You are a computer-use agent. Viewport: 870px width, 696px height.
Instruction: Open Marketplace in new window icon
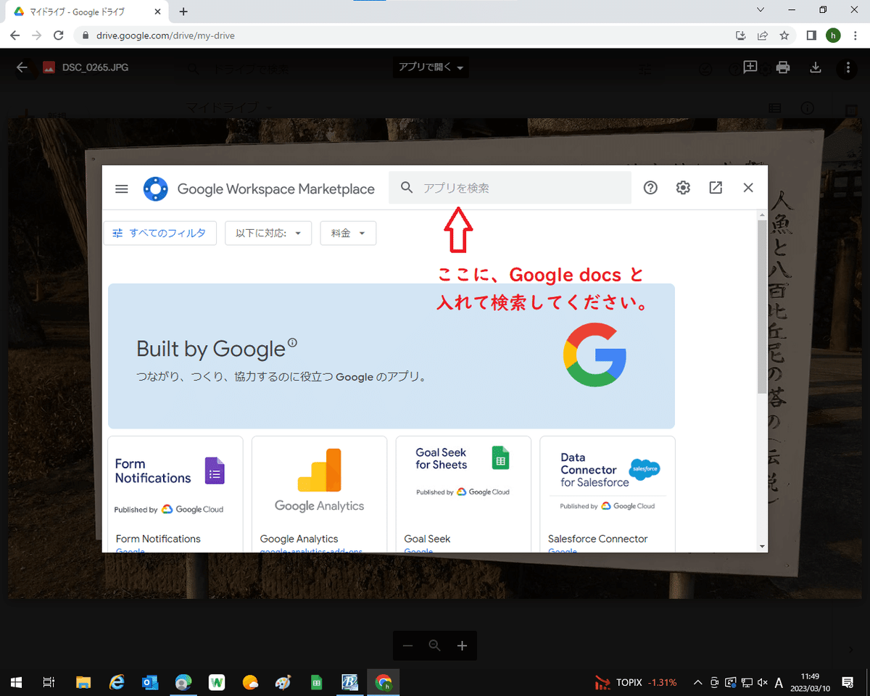[716, 188]
